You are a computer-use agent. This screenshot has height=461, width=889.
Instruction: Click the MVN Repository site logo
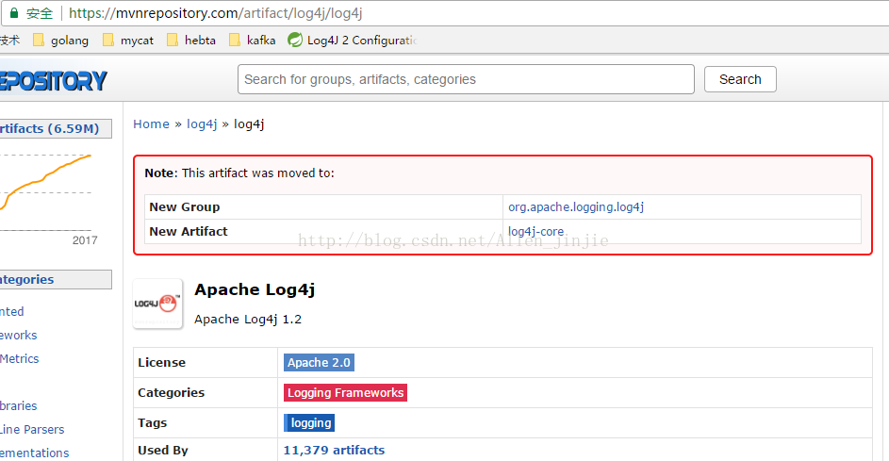(x=54, y=80)
